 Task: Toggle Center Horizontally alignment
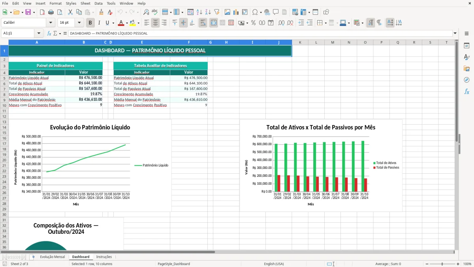(155, 23)
